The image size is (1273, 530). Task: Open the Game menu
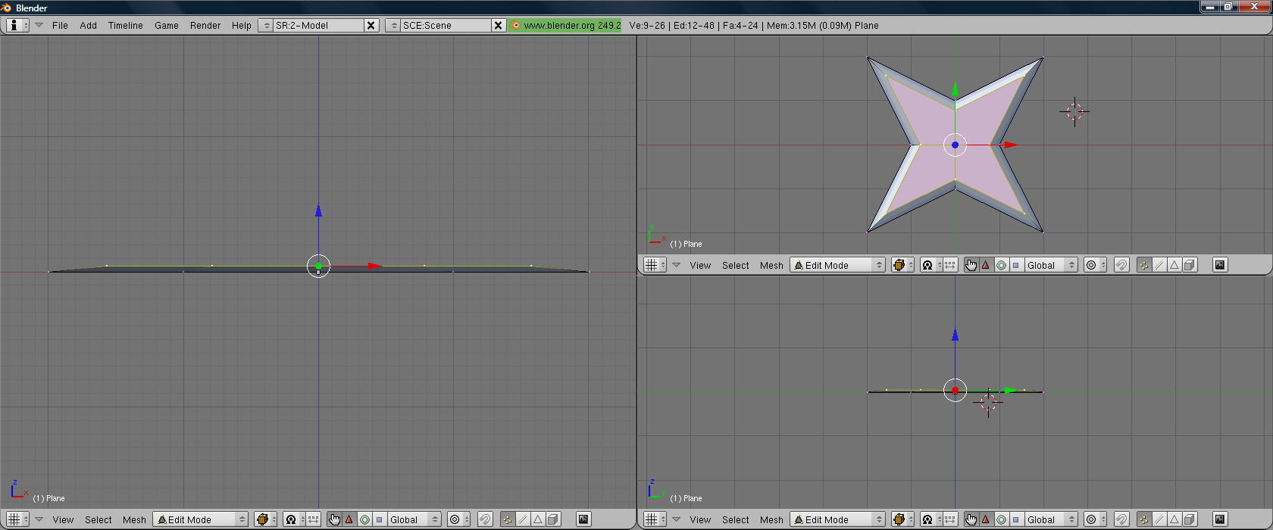[x=166, y=25]
